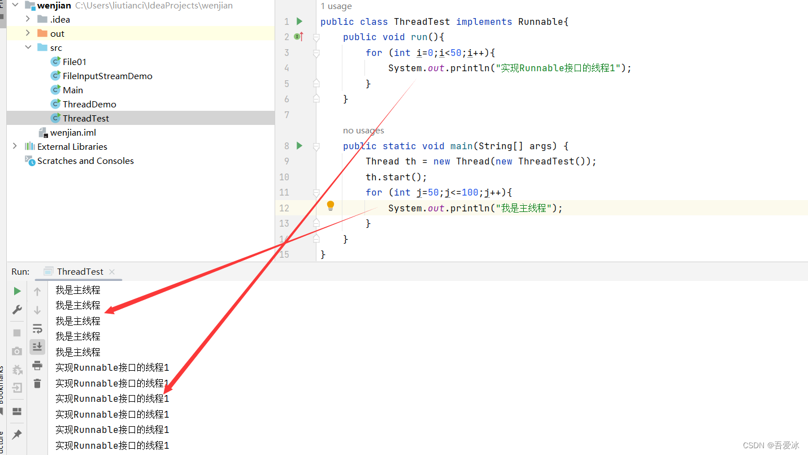Expand the out folder arrow
The image size is (808, 455).
[x=28, y=33]
